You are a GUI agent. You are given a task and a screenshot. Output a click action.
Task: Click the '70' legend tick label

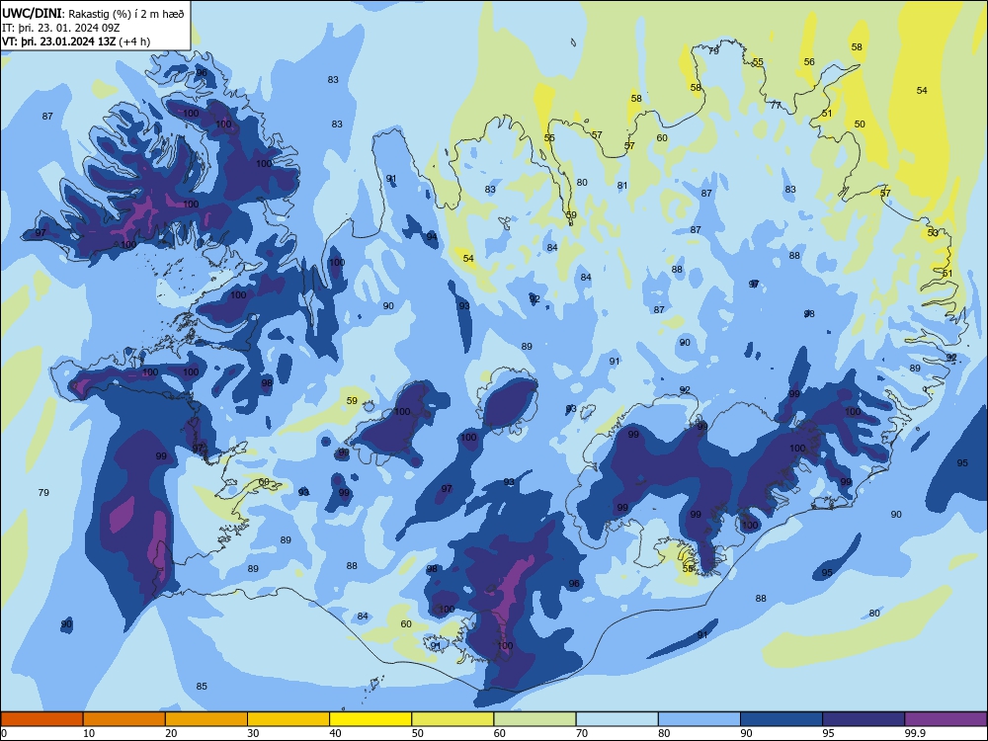pos(582,733)
